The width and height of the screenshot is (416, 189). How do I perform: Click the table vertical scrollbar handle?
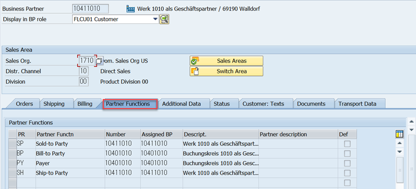pyautogui.click(x=400, y=170)
